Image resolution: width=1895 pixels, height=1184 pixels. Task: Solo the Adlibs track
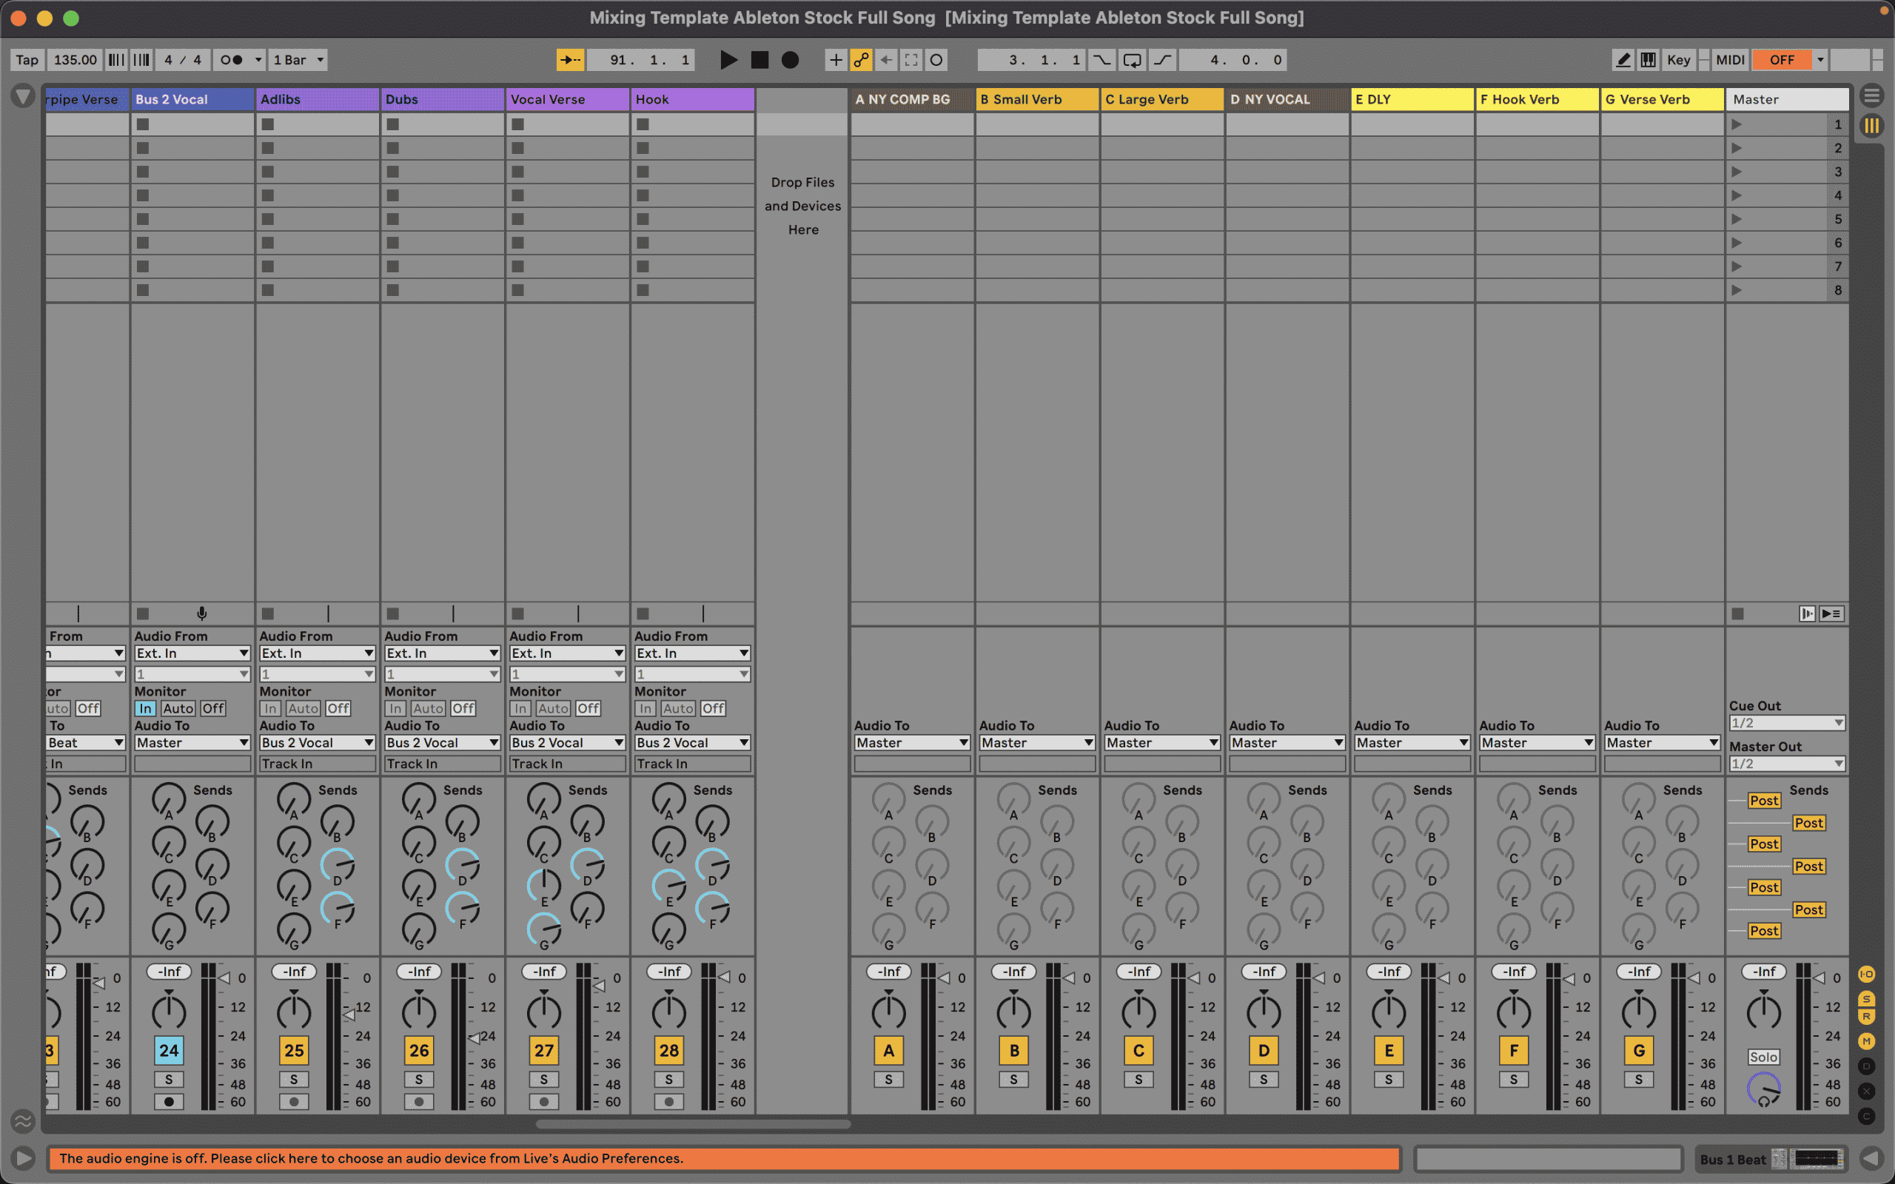[x=294, y=1079]
